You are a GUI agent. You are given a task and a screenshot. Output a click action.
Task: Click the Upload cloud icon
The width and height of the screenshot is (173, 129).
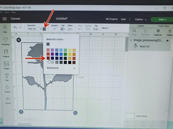pos(8,99)
